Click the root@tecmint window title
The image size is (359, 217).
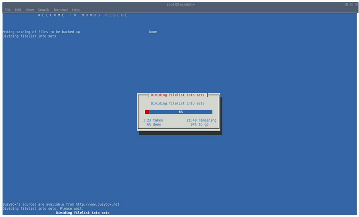tap(181, 4)
